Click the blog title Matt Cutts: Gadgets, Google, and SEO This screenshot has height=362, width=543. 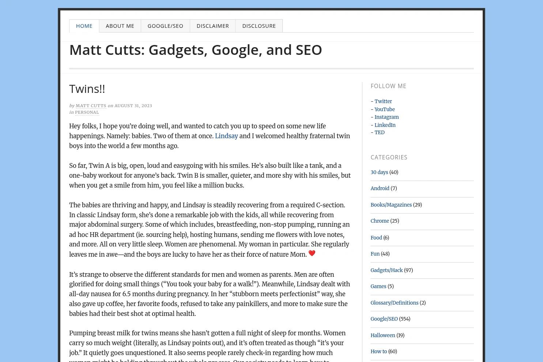tap(195, 49)
